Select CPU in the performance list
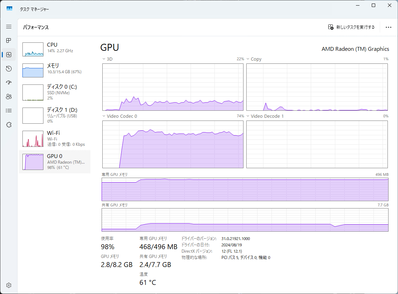Screen dimensions: 398x294 (x=54, y=49)
